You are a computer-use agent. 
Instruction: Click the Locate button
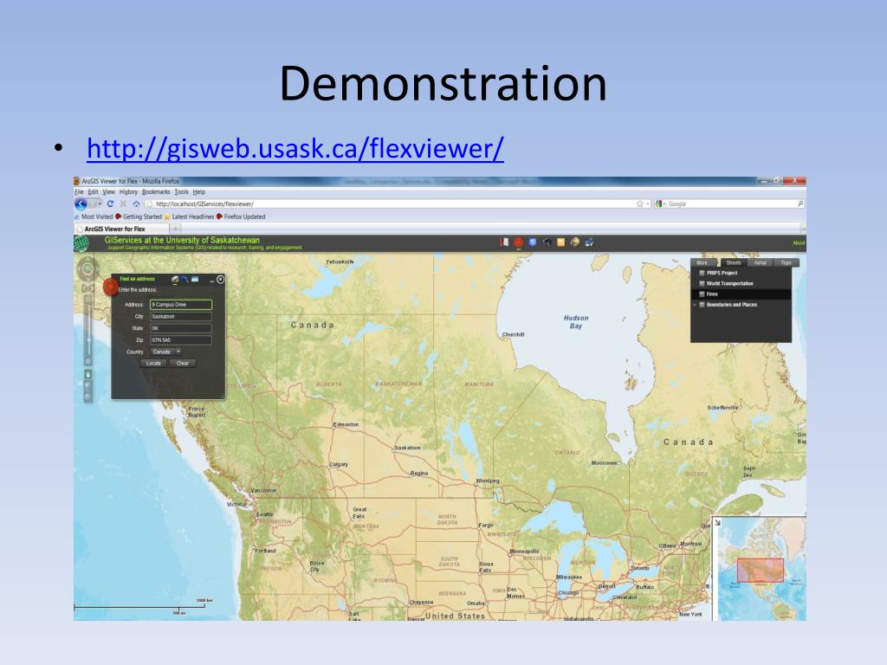click(x=154, y=364)
